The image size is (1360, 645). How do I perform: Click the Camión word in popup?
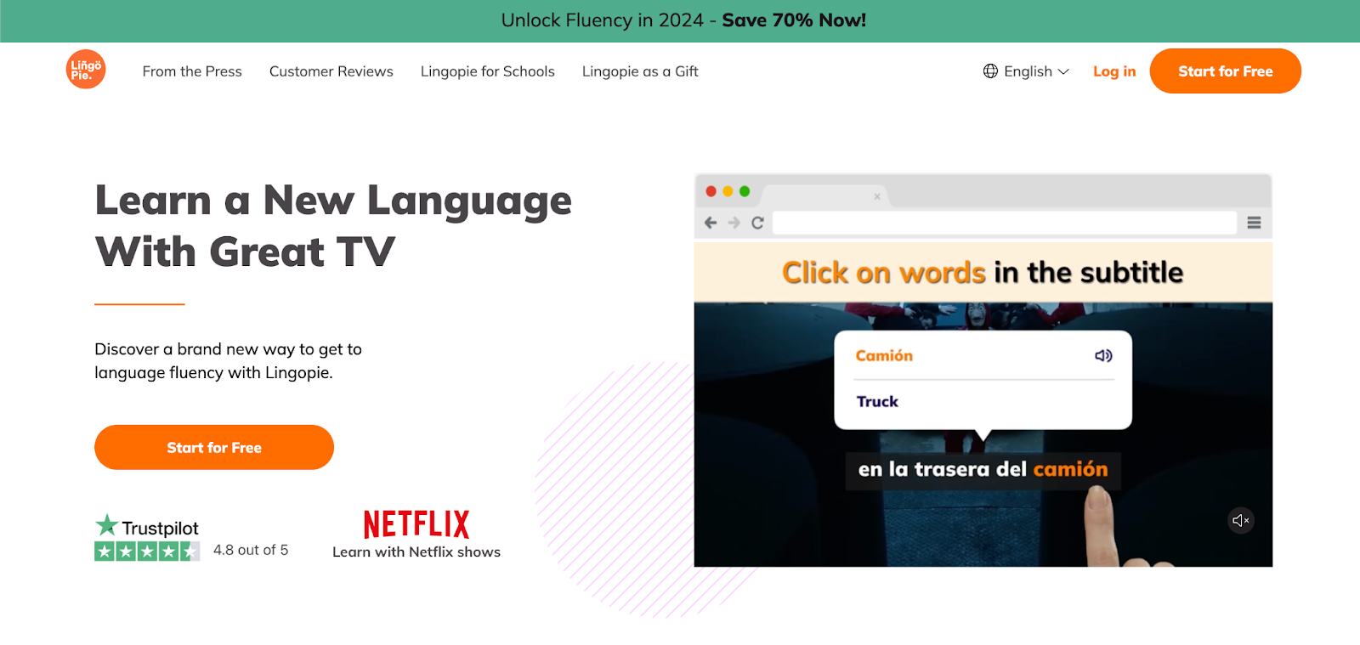click(884, 355)
